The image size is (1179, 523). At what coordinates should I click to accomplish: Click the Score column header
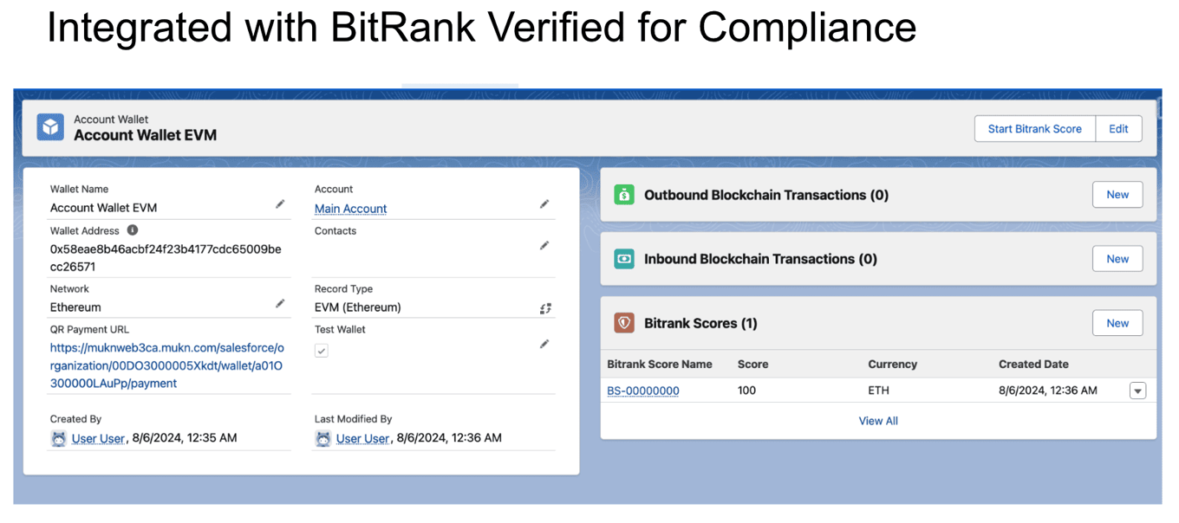[752, 365]
